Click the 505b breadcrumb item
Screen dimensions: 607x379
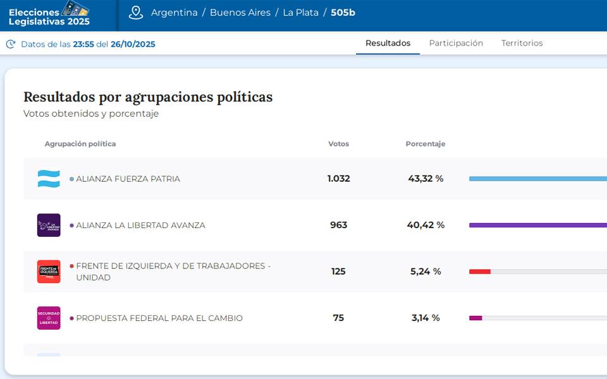(x=343, y=13)
